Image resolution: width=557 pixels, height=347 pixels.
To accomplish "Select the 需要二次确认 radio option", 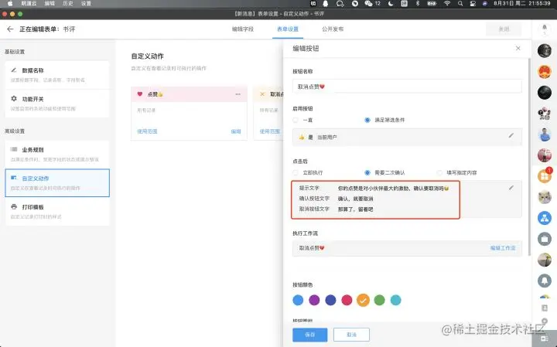I will [367, 172].
